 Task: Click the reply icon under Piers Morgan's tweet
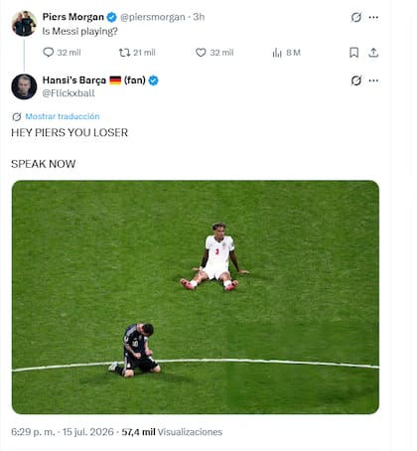tap(49, 53)
